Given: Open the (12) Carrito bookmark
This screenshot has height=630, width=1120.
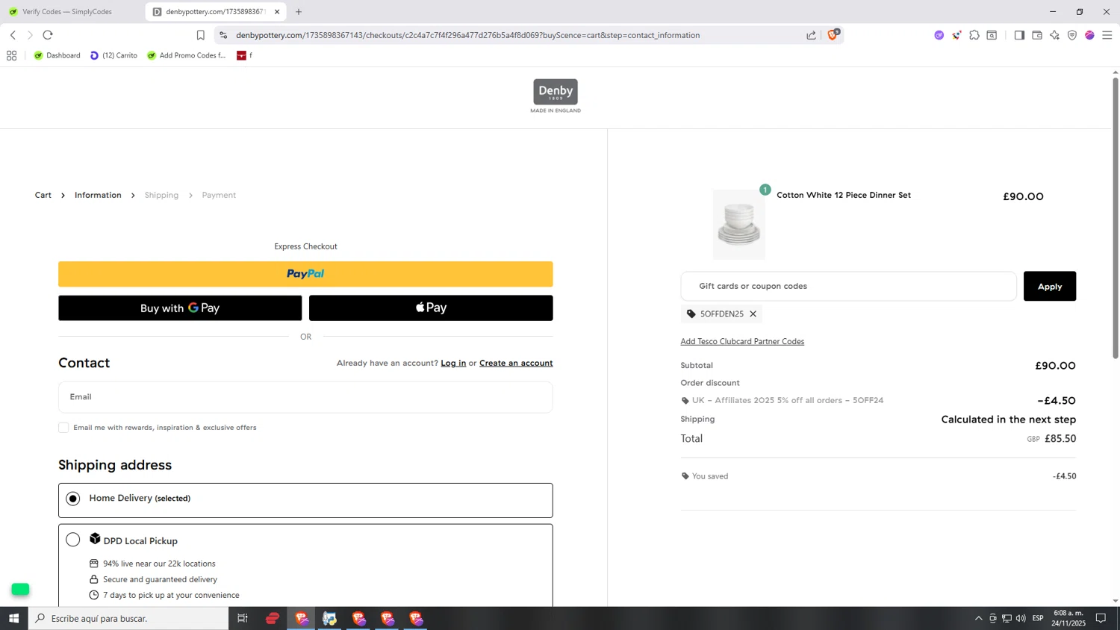Looking at the screenshot, I should pyautogui.click(x=113, y=55).
